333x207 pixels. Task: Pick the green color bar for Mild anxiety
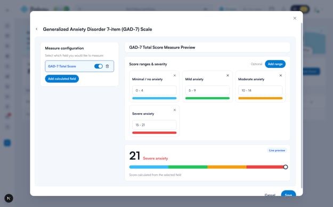coord(207,98)
